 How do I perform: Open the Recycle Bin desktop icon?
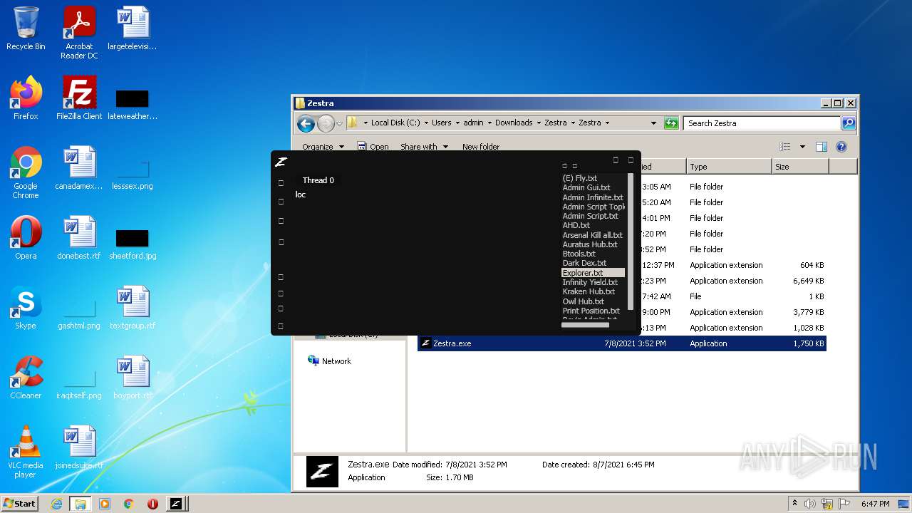pyautogui.click(x=26, y=28)
